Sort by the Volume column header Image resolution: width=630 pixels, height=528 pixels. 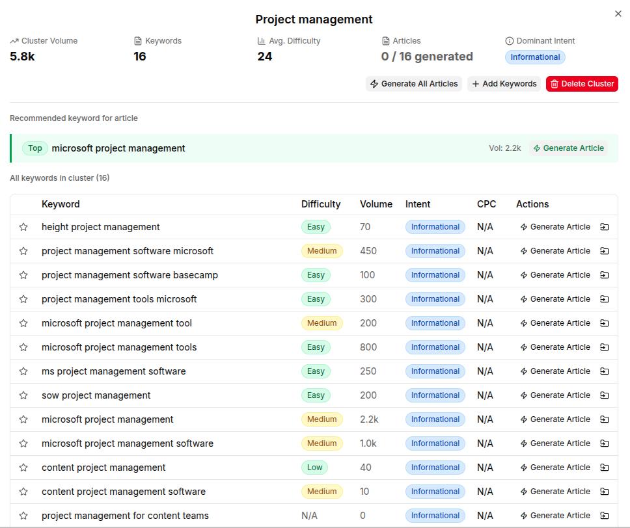[x=376, y=204]
